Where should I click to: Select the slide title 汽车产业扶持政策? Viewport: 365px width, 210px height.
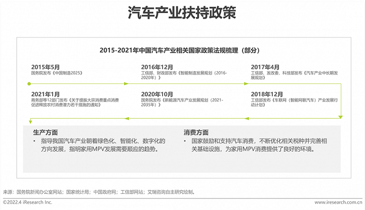point(182,13)
